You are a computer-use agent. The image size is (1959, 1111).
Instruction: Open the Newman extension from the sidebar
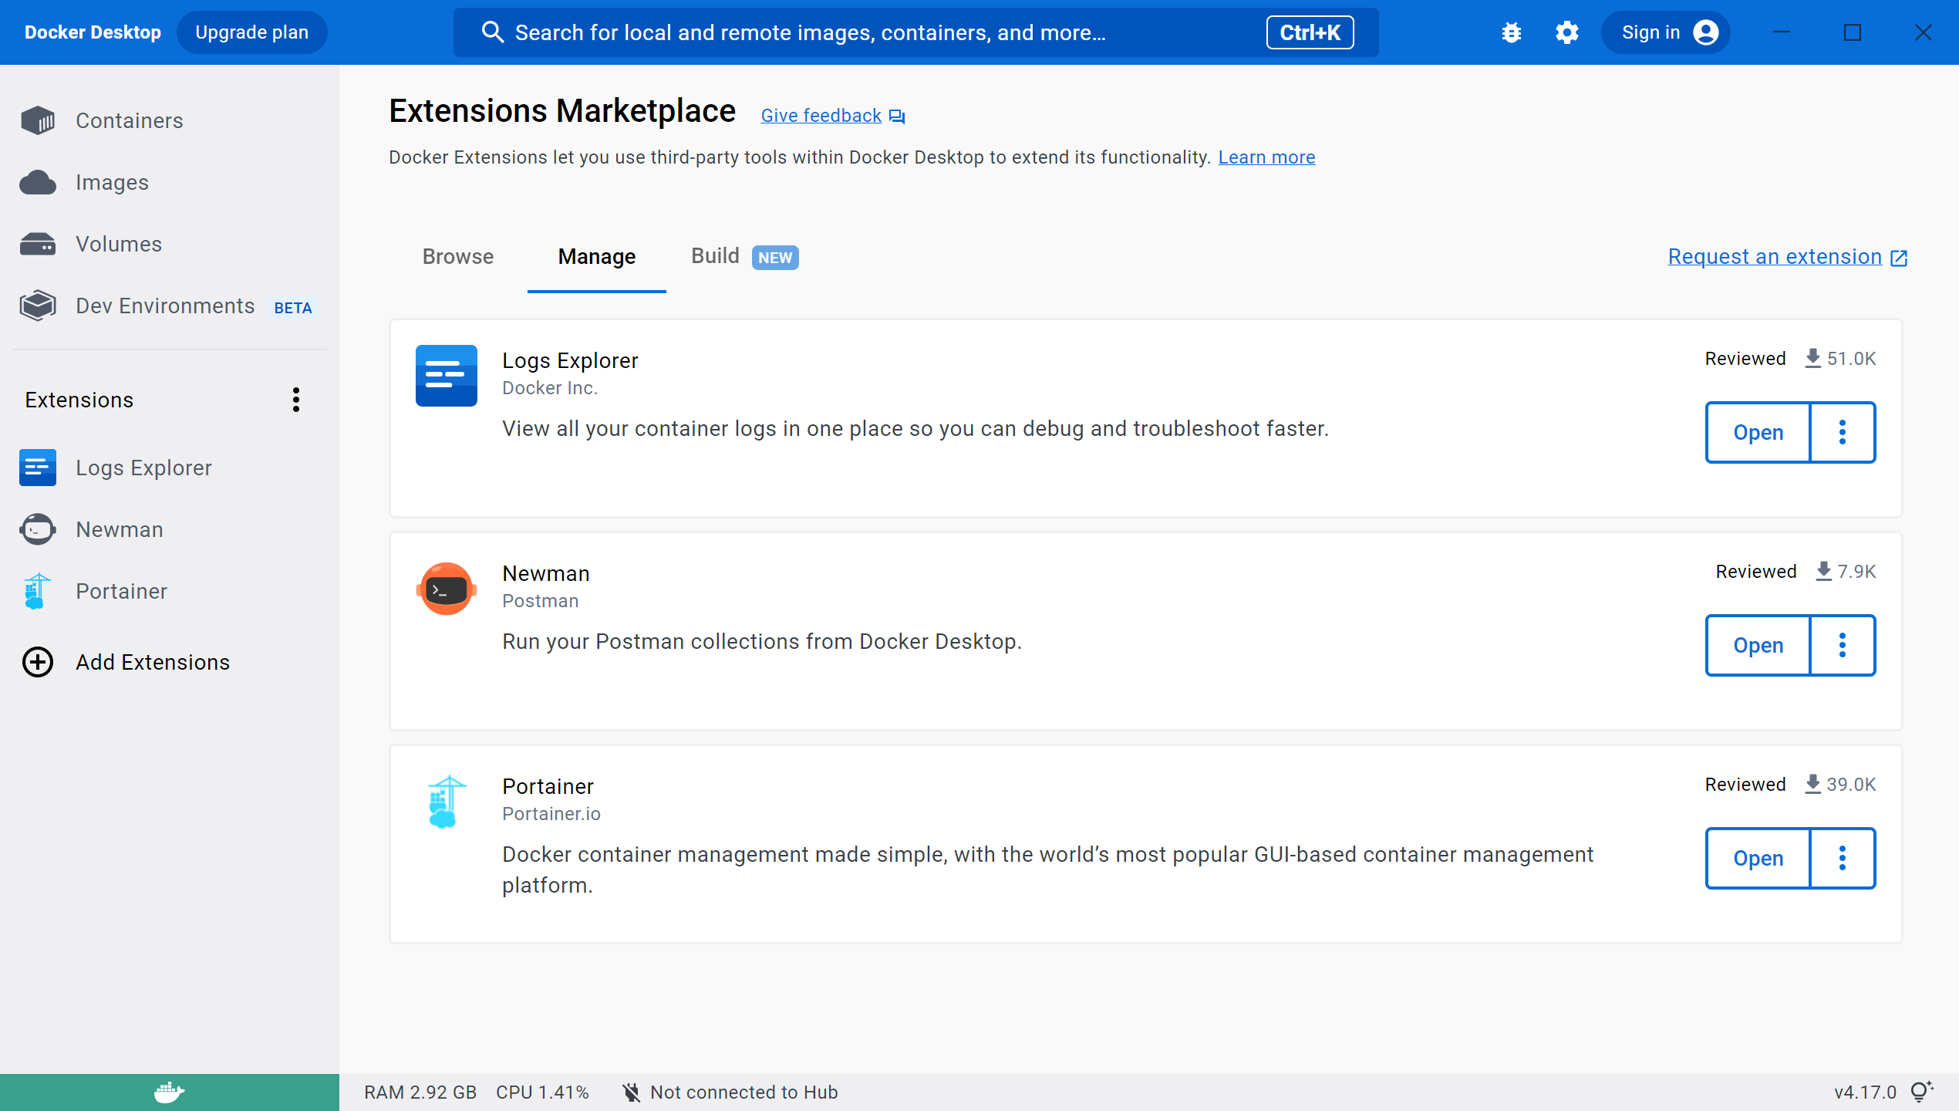pos(119,529)
